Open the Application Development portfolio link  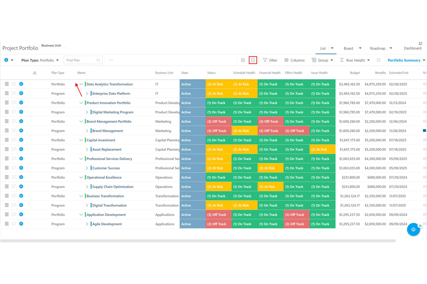(106, 215)
